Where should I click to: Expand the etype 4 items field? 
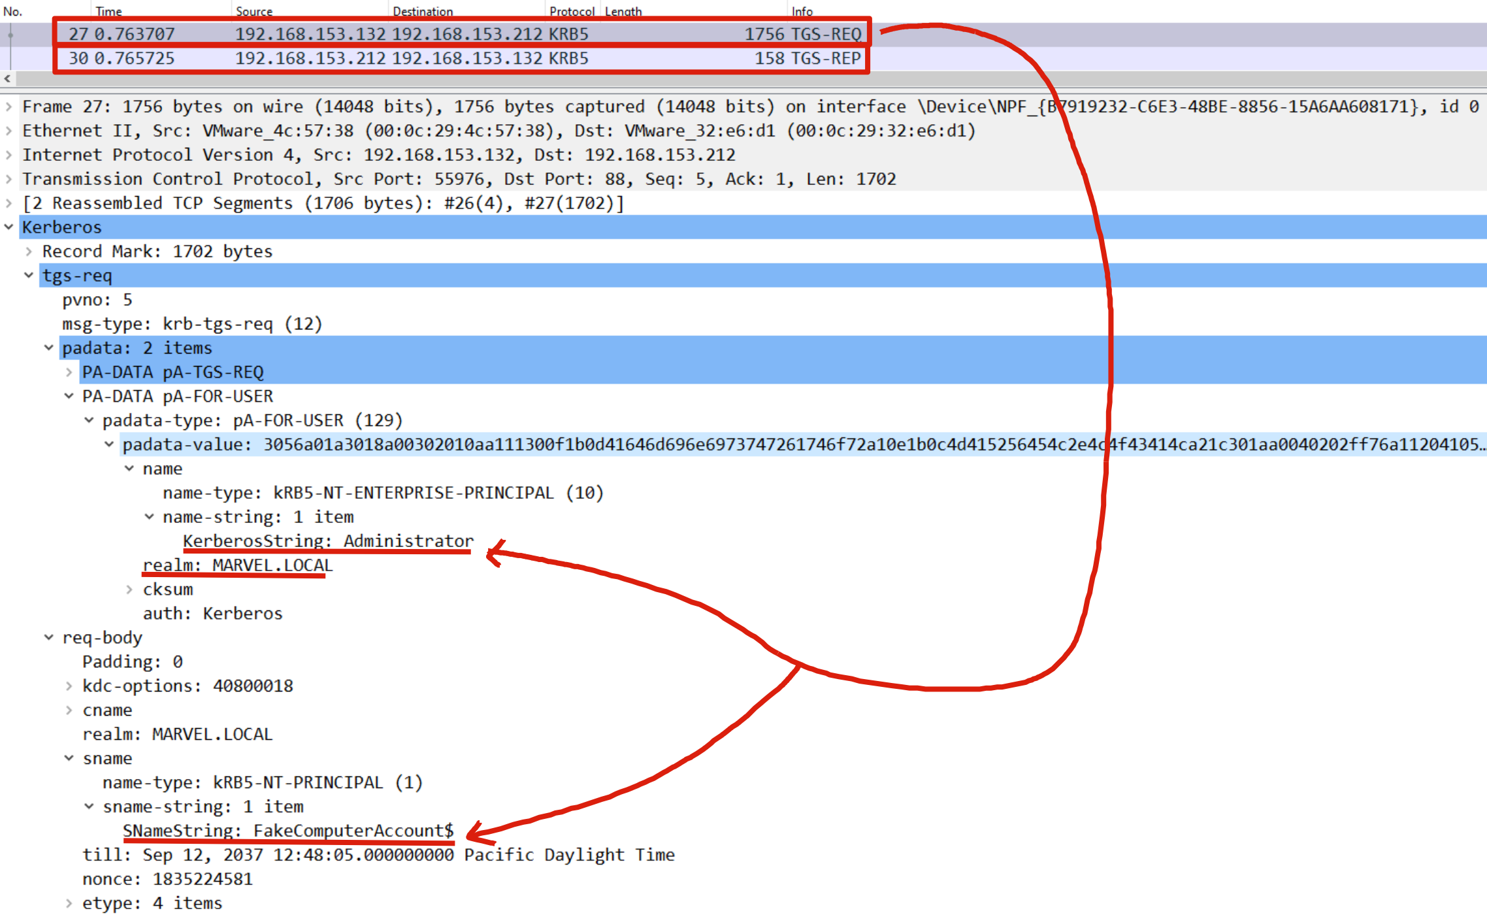pyautogui.click(x=69, y=903)
